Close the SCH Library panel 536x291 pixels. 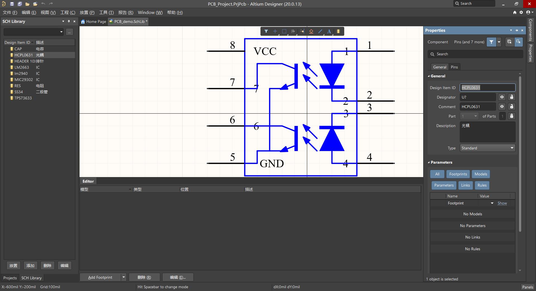pyautogui.click(x=74, y=21)
